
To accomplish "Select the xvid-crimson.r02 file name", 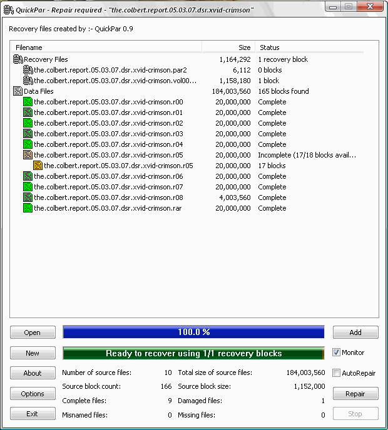I will 108,123.
